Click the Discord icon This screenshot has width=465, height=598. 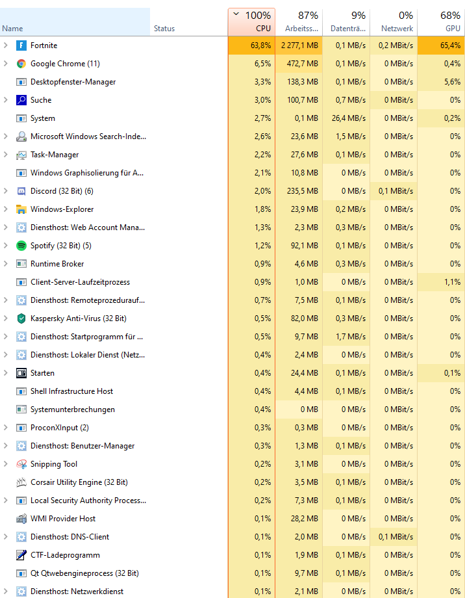tap(21, 191)
